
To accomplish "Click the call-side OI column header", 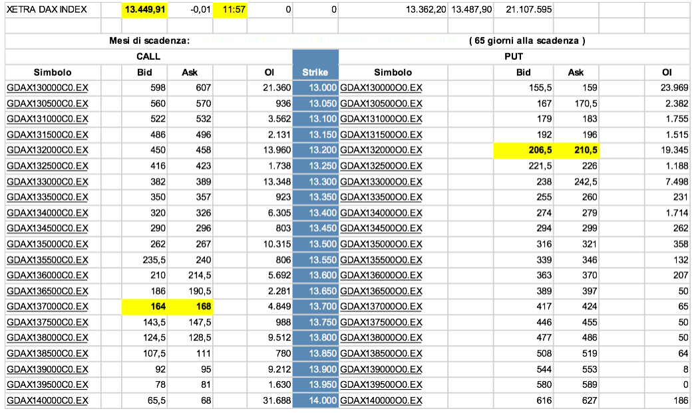I will 269,72.
